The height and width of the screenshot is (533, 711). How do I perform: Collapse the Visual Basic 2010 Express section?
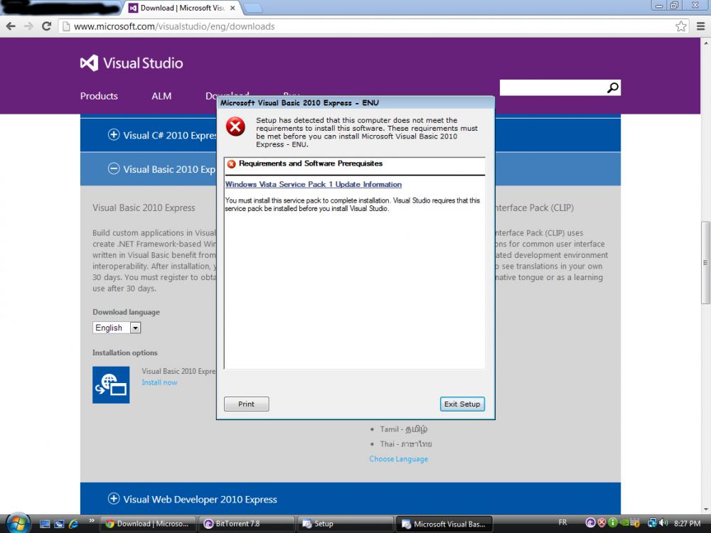(x=113, y=168)
